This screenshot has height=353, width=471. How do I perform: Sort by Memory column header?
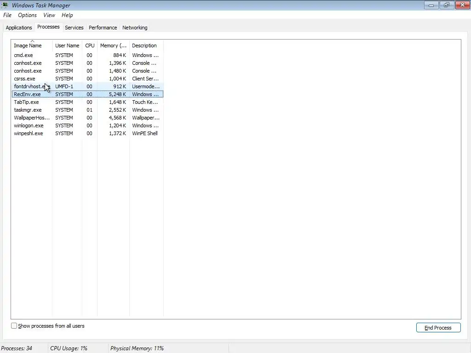coord(113,46)
